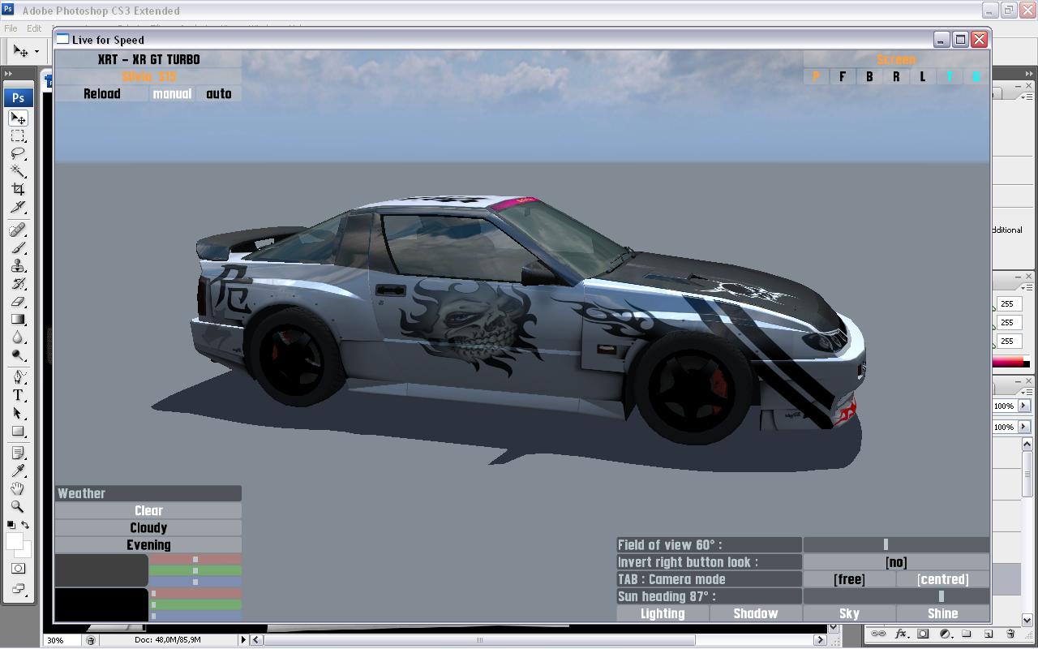Viewport: 1038px width, 649px height.
Task: Link layers using the chain icon
Action: click(x=878, y=634)
